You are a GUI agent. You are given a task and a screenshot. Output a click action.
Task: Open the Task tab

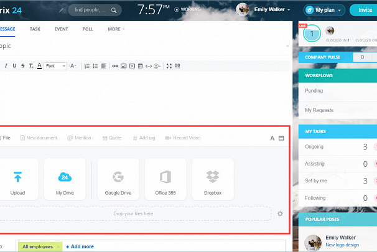click(35, 29)
